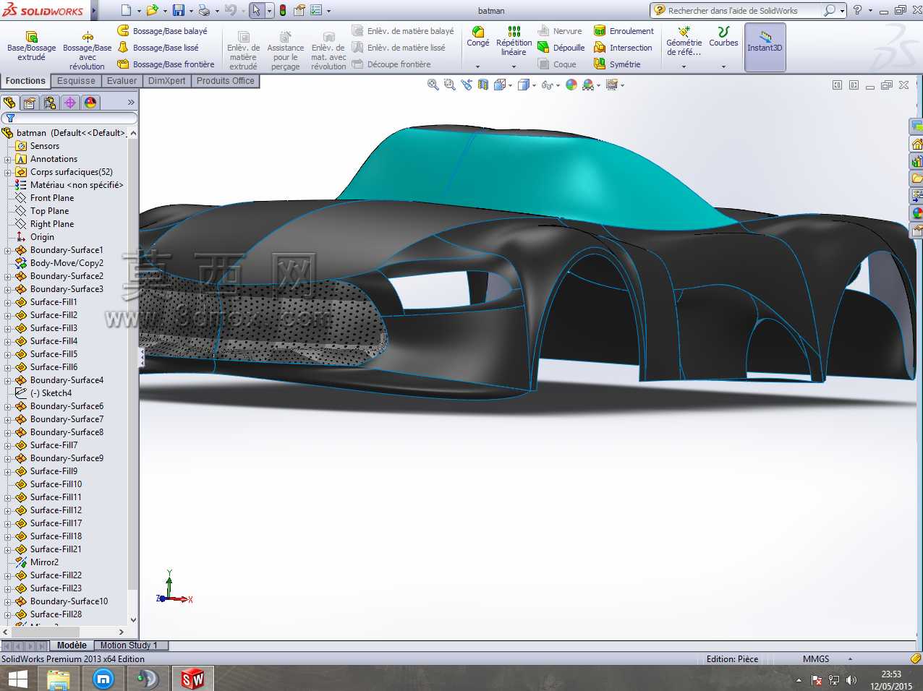923x691 pixels.
Task: Open Géométrie de référence tool
Action: [x=684, y=41]
